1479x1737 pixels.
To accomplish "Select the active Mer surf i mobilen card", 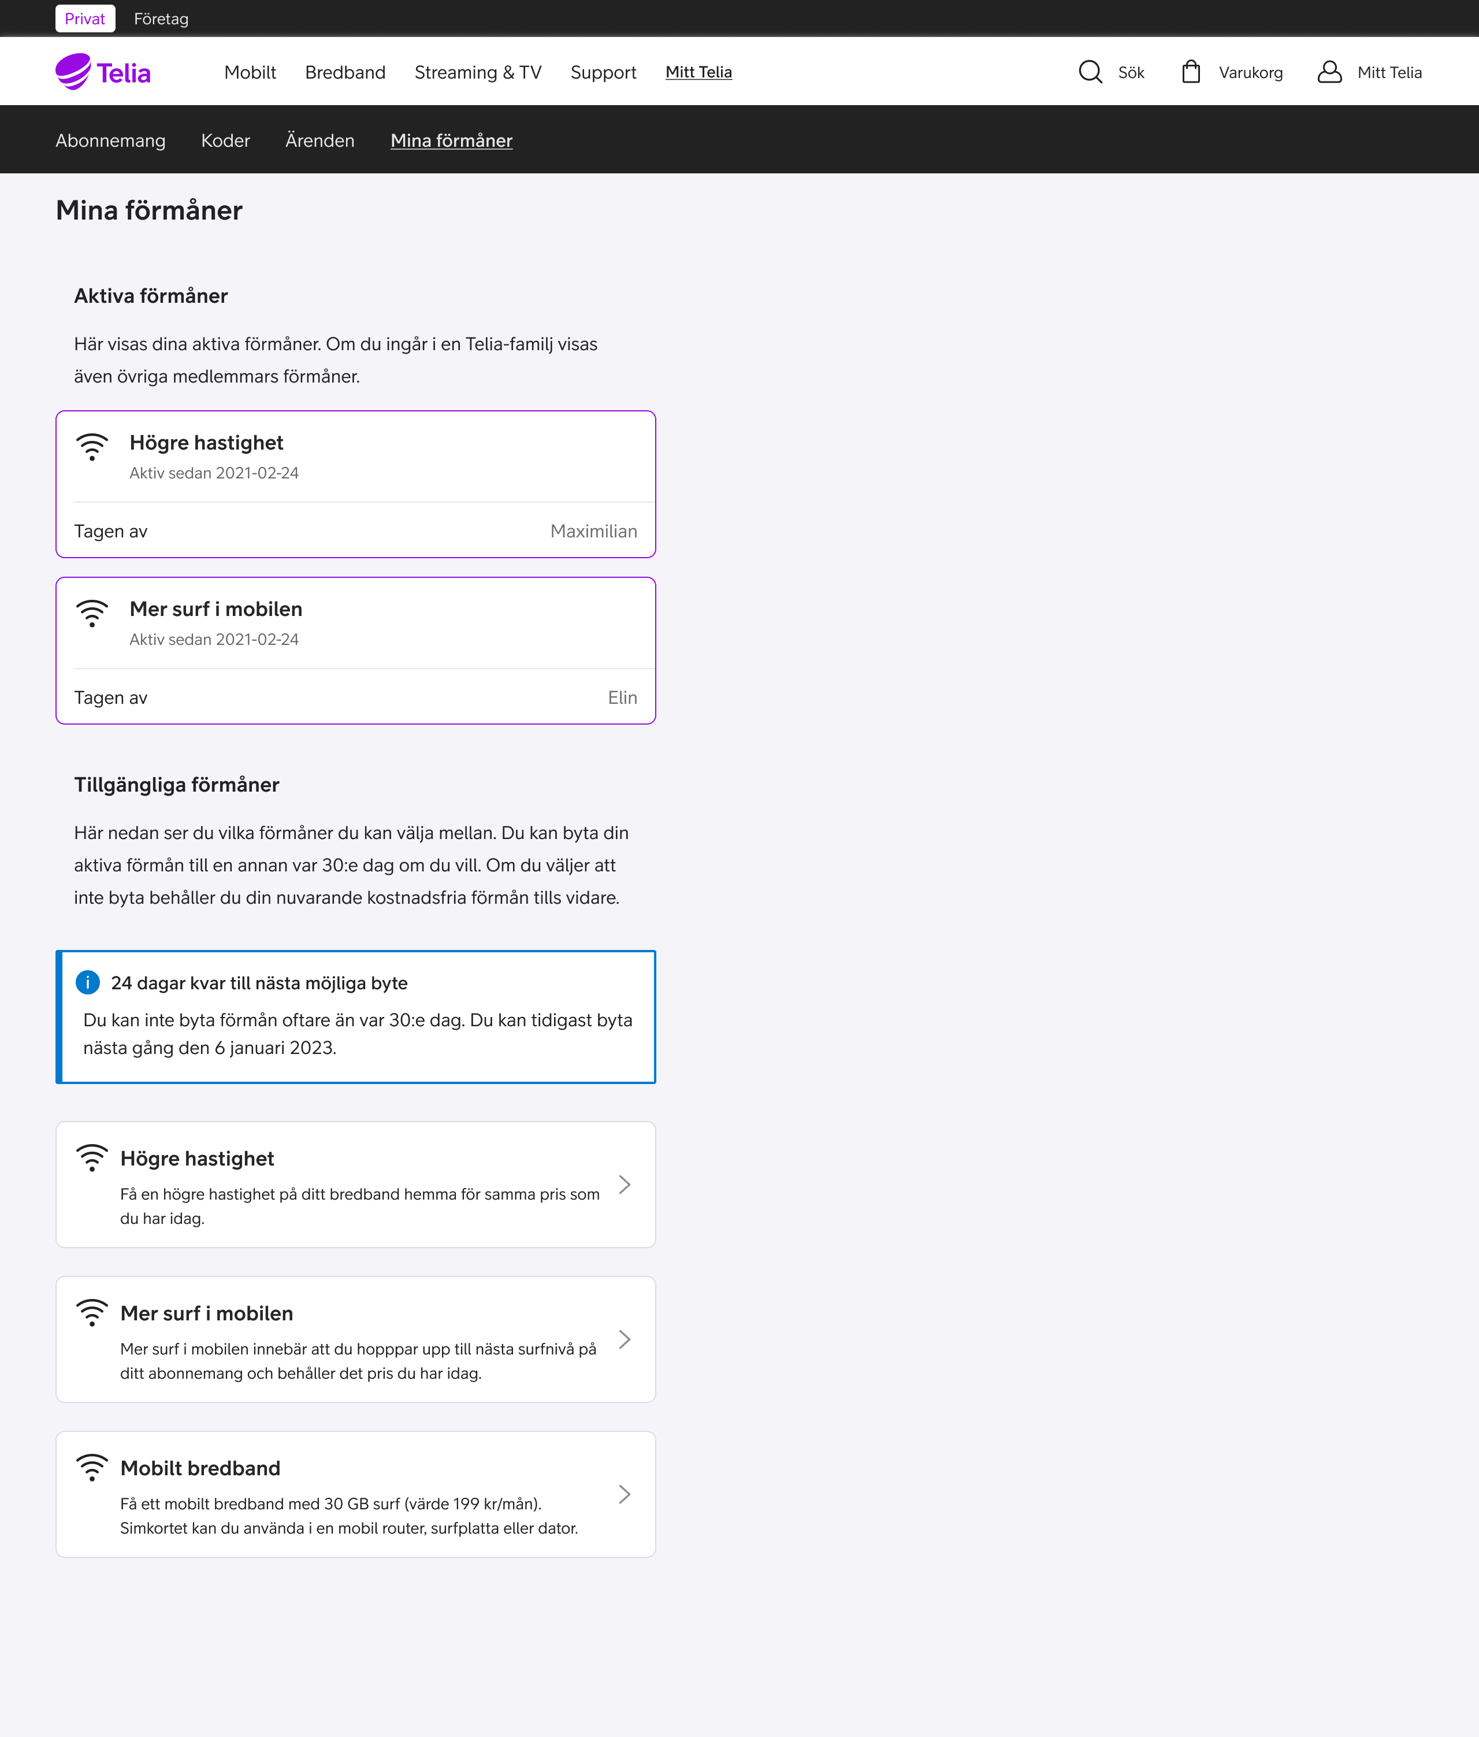I will pyautogui.click(x=355, y=651).
